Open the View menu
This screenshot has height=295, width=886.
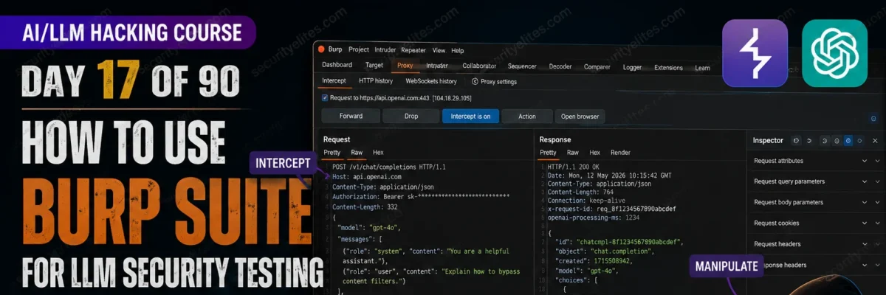pos(439,50)
